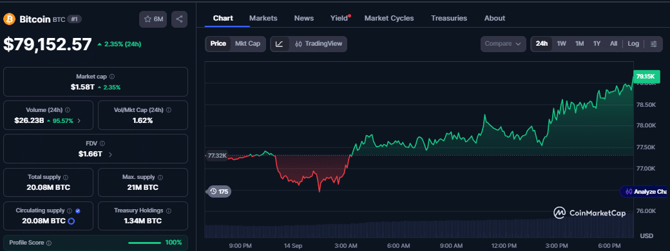
Task: Select the 1W time range
Action: [x=562, y=44]
